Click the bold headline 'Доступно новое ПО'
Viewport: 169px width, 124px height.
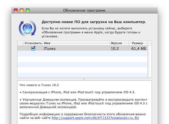61,22
